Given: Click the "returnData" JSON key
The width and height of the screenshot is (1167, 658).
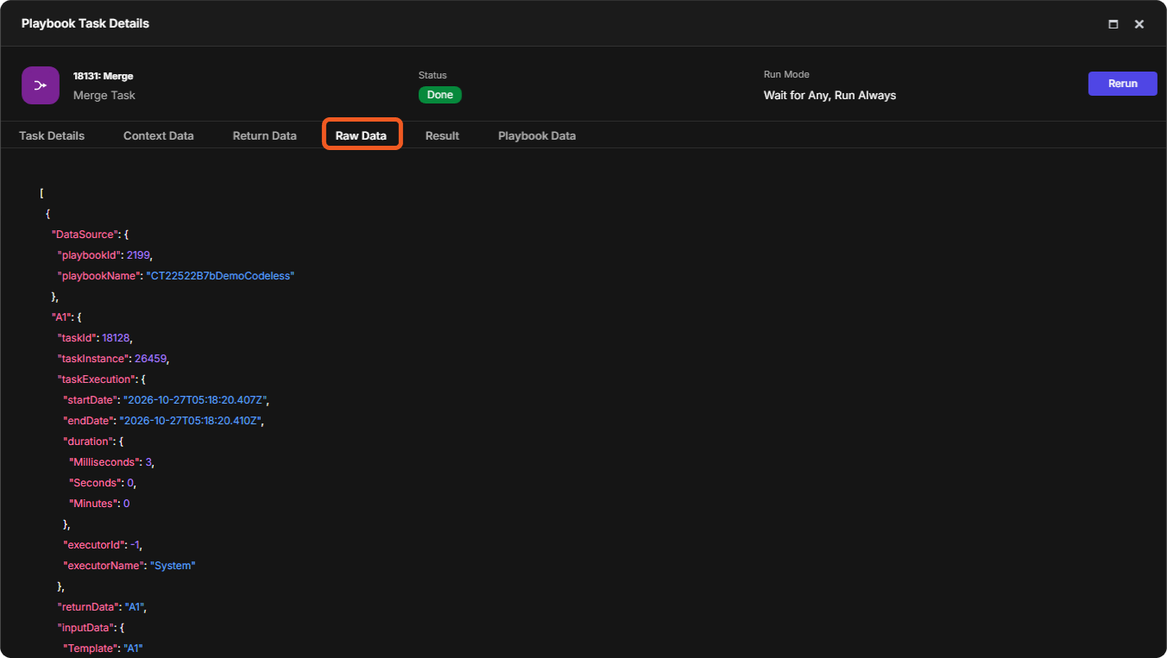Looking at the screenshot, I should tap(88, 607).
